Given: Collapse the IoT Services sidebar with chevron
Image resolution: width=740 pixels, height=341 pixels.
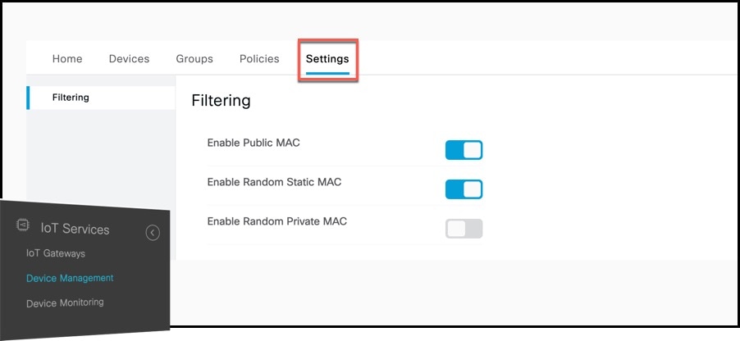Looking at the screenshot, I should tap(153, 233).
